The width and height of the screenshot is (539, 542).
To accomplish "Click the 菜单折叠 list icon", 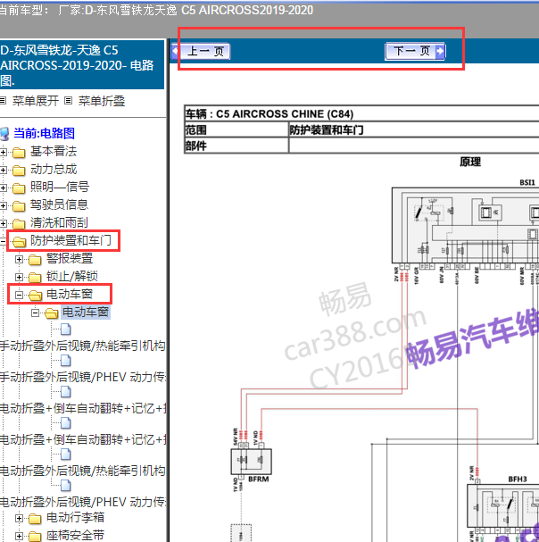I will [x=69, y=101].
